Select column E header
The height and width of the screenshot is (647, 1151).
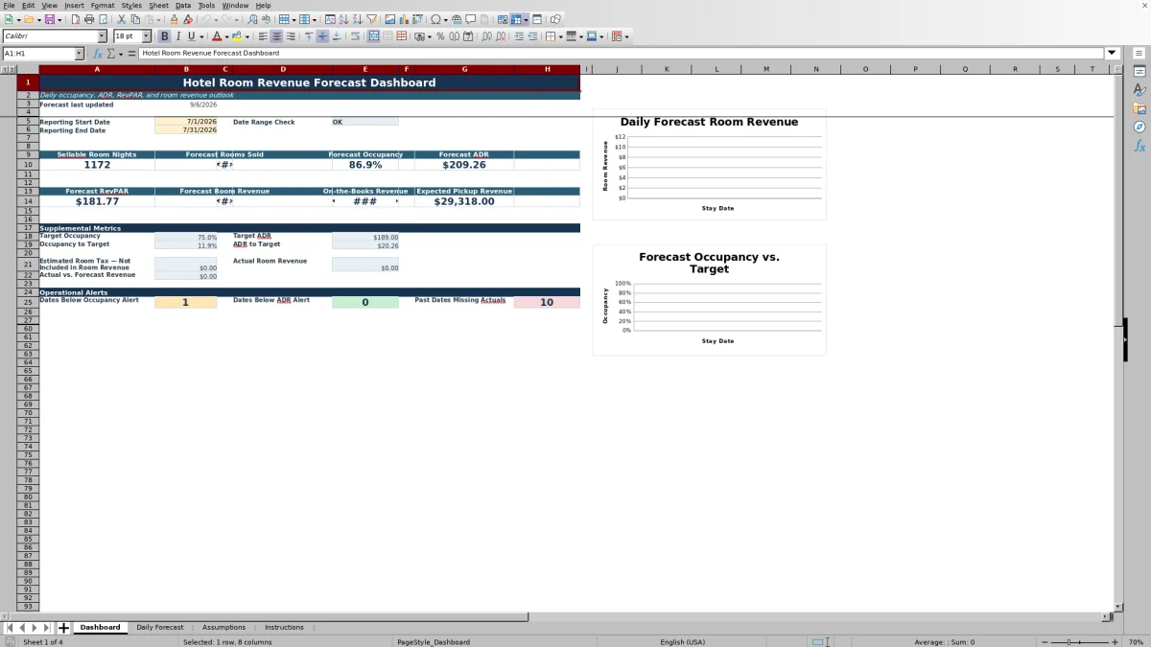click(364, 69)
